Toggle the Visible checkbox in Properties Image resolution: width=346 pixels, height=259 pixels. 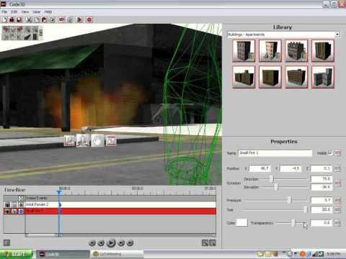329,153
